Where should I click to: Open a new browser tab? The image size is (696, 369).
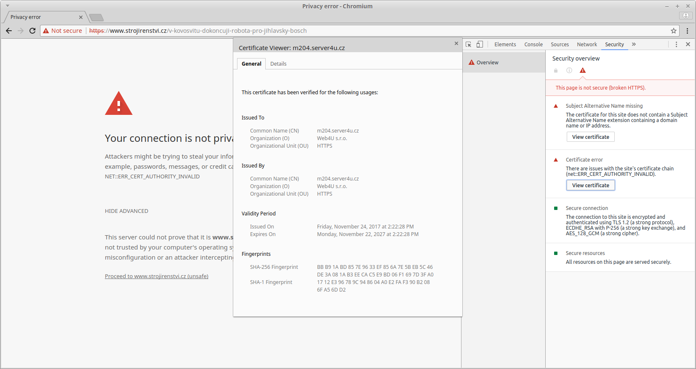tap(96, 17)
